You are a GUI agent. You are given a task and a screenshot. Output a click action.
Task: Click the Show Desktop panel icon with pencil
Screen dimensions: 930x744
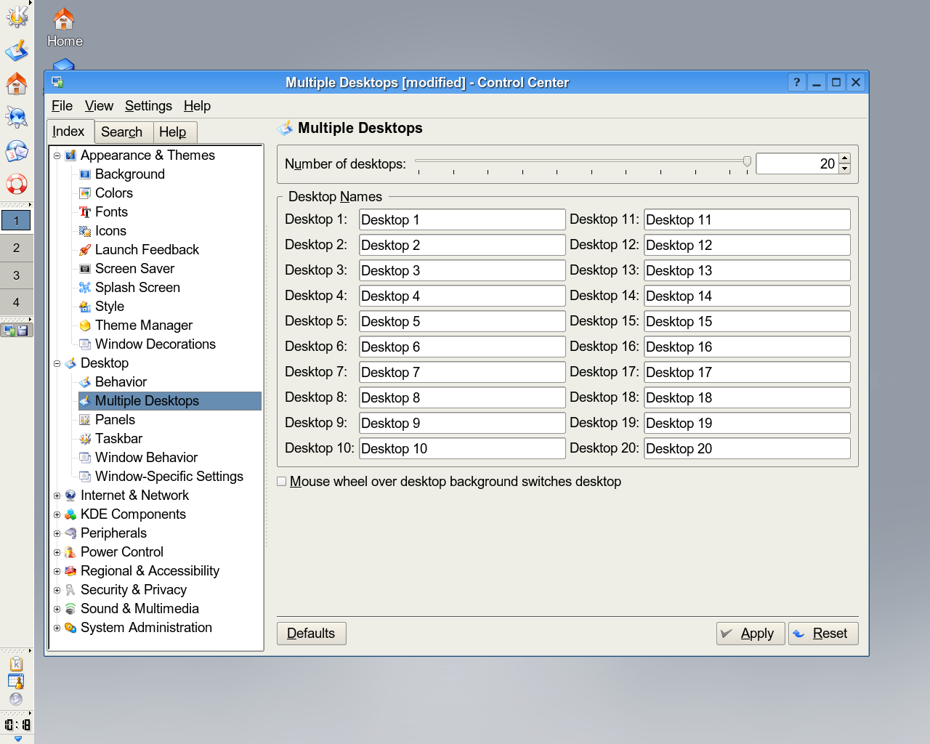click(17, 50)
